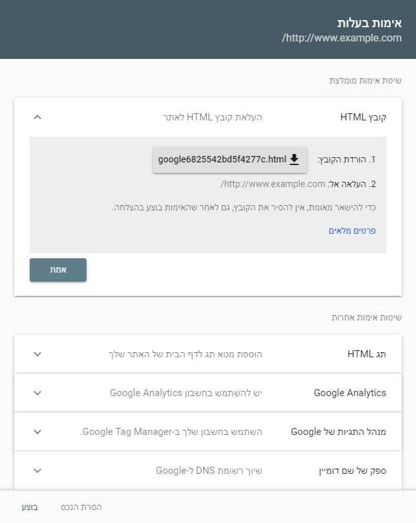The height and width of the screenshot is (523, 416).
Task: Click the בוצע button
Action: click(30, 507)
